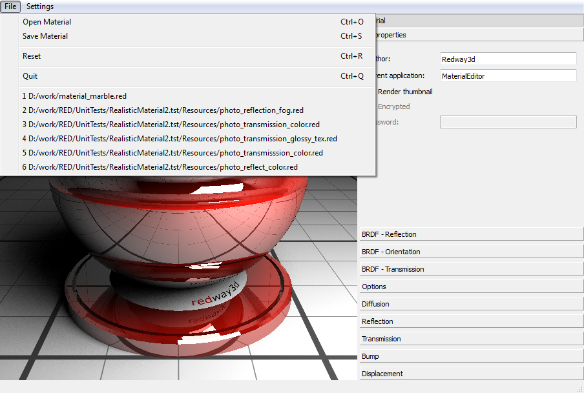Close the open File menu
Screen dimensions: 584x393
pos(11,6)
